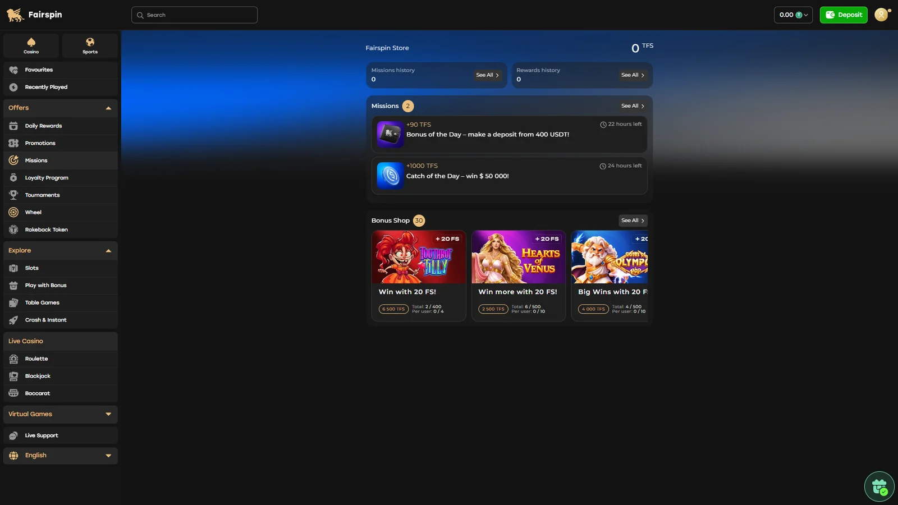Click the Table Games icon
The height and width of the screenshot is (505, 898).
click(13, 303)
